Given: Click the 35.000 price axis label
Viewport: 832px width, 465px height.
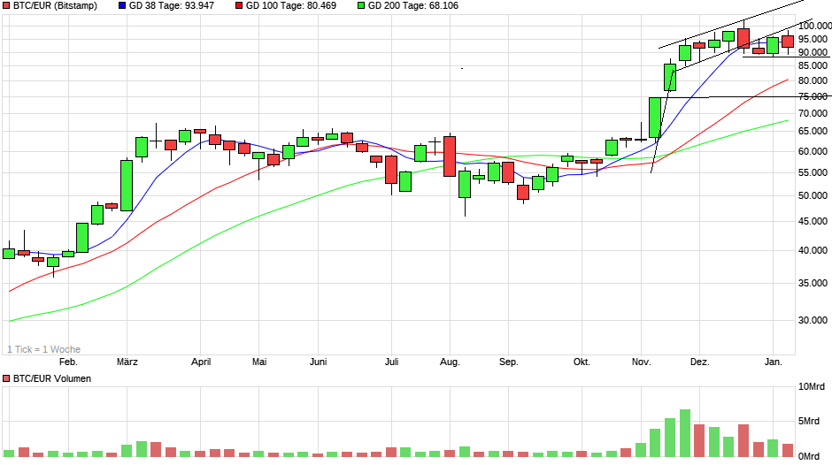Looking at the screenshot, I should click(813, 284).
